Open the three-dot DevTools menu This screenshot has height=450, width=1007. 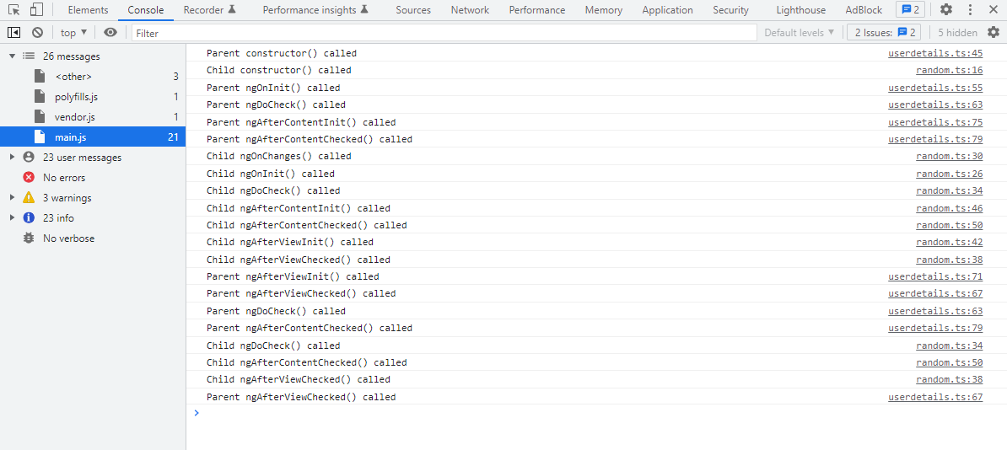(970, 9)
